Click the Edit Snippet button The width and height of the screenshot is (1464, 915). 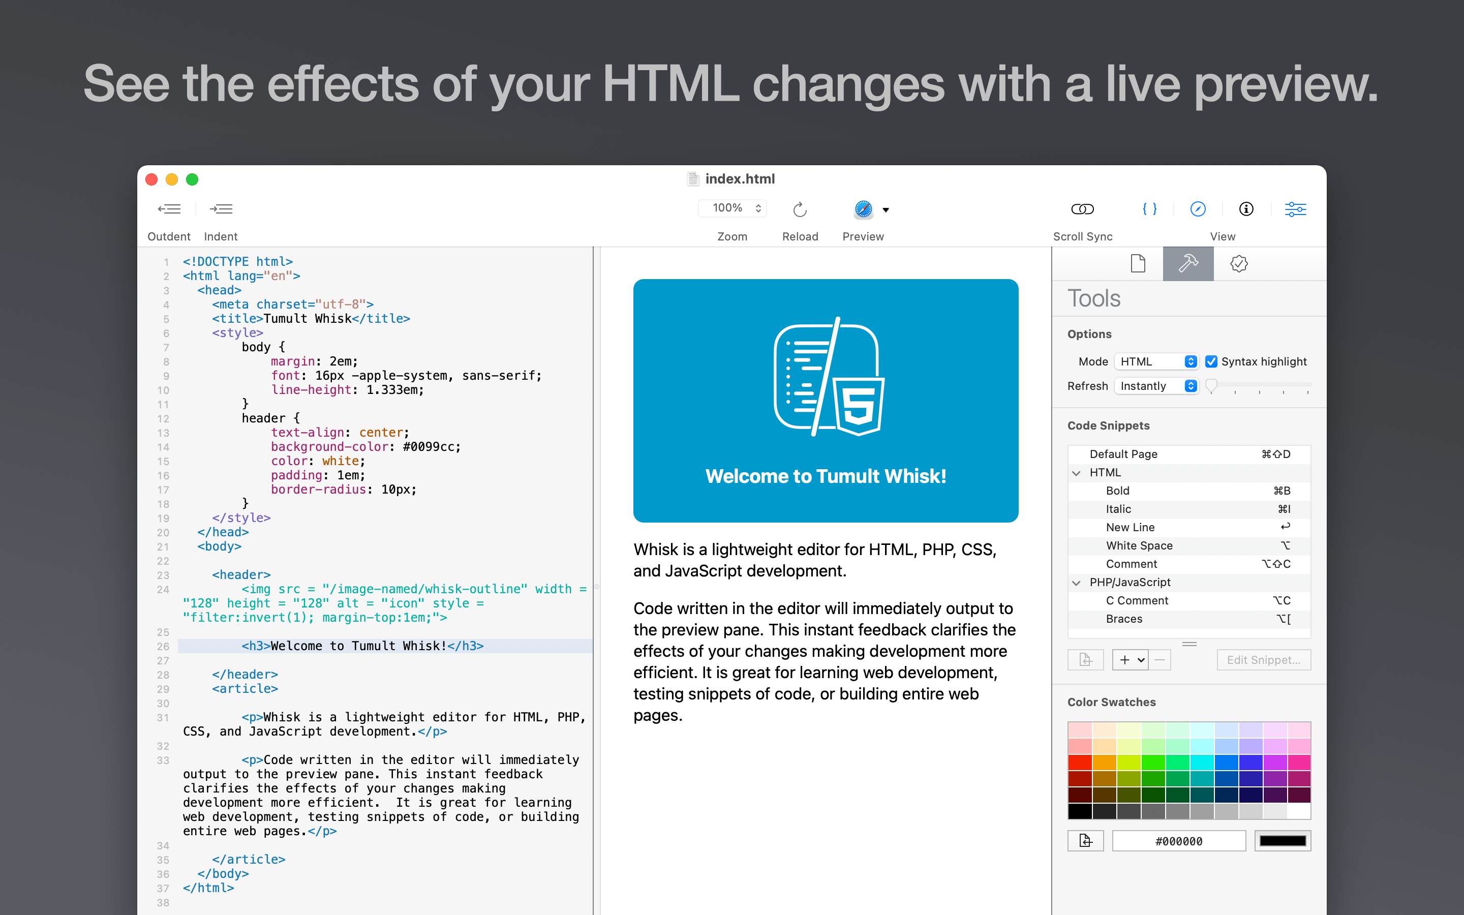click(1263, 660)
